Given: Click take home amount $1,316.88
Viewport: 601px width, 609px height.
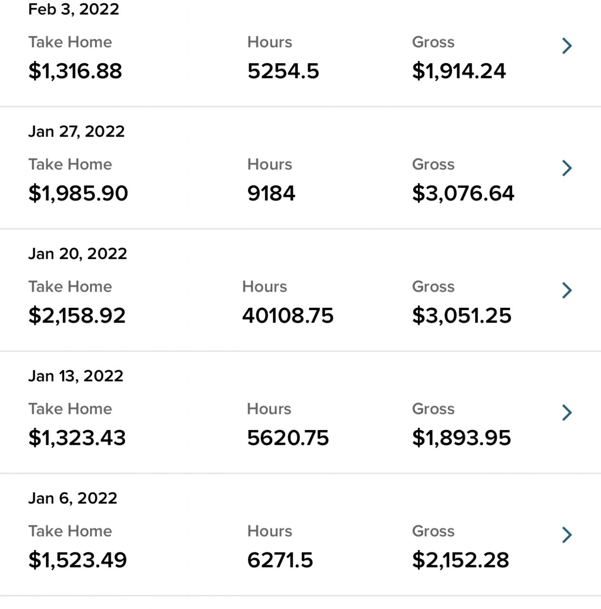Looking at the screenshot, I should click(x=75, y=71).
